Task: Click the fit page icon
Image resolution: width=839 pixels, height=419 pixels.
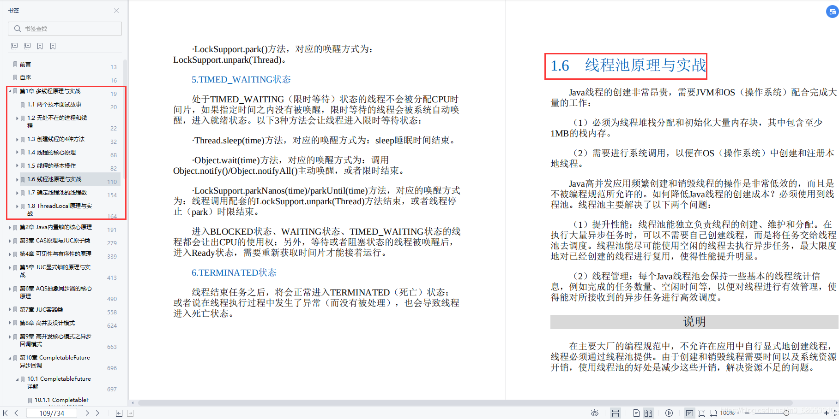Action: coord(702,413)
